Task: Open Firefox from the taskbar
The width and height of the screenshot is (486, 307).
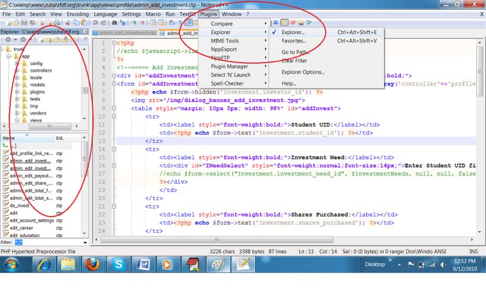Action: click(x=93, y=264)
